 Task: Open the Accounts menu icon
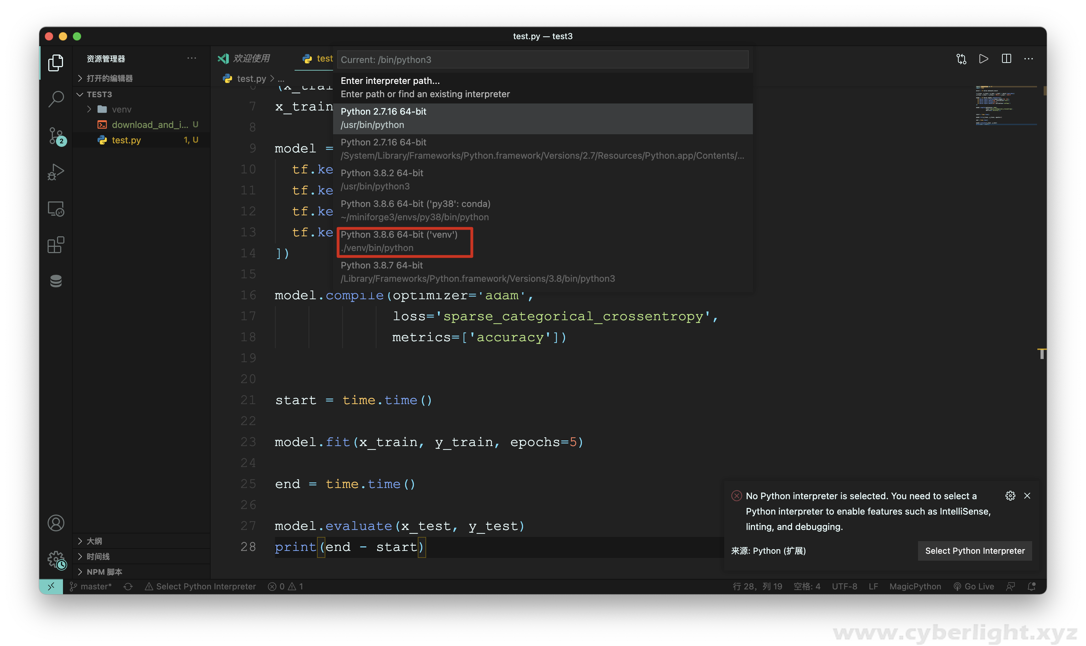coord(56,523)
